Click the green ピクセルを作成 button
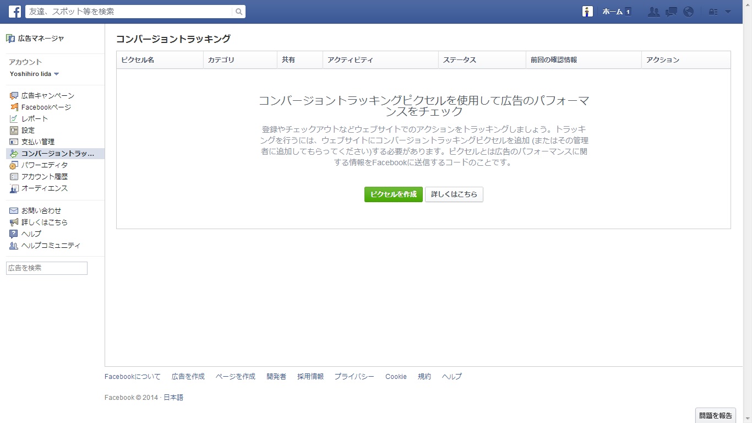Viewport: 752px width, 423px height. click(x=393, y=194)
